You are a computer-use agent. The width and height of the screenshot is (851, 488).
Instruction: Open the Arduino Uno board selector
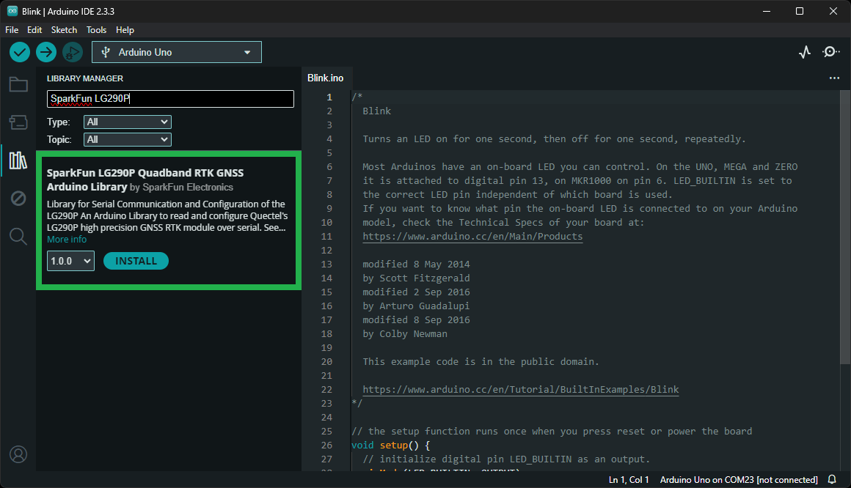pyautogui.click(x=177, y=52)
